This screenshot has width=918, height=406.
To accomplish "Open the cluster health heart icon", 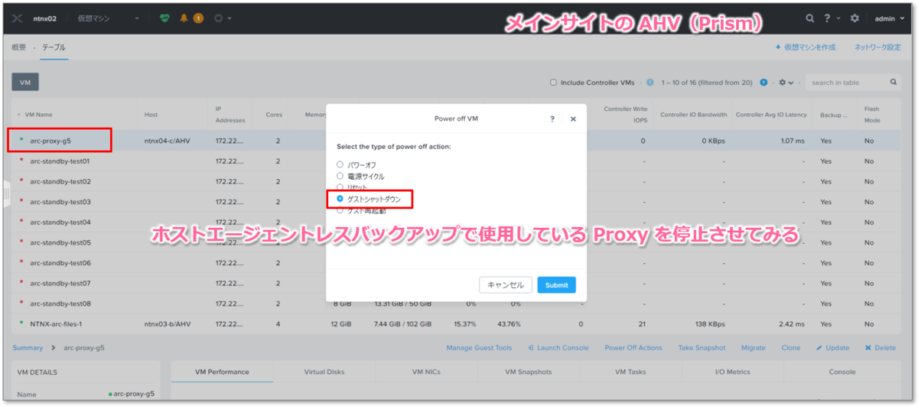I will pyautogui.click(x=164, y=18).
